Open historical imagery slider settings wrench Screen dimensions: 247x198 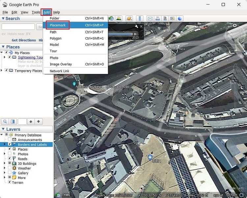tap(136, 26)
